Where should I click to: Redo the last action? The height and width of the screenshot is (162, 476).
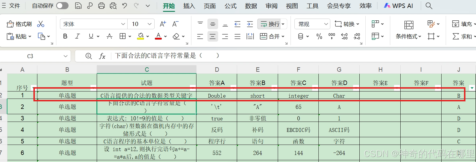[136, 6]
